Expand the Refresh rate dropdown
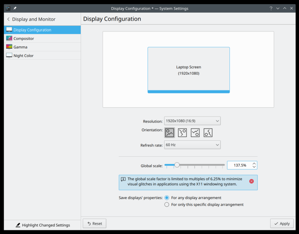Image resolution: width=299 pixels, height=234 pixels. (x=192, y=145)
